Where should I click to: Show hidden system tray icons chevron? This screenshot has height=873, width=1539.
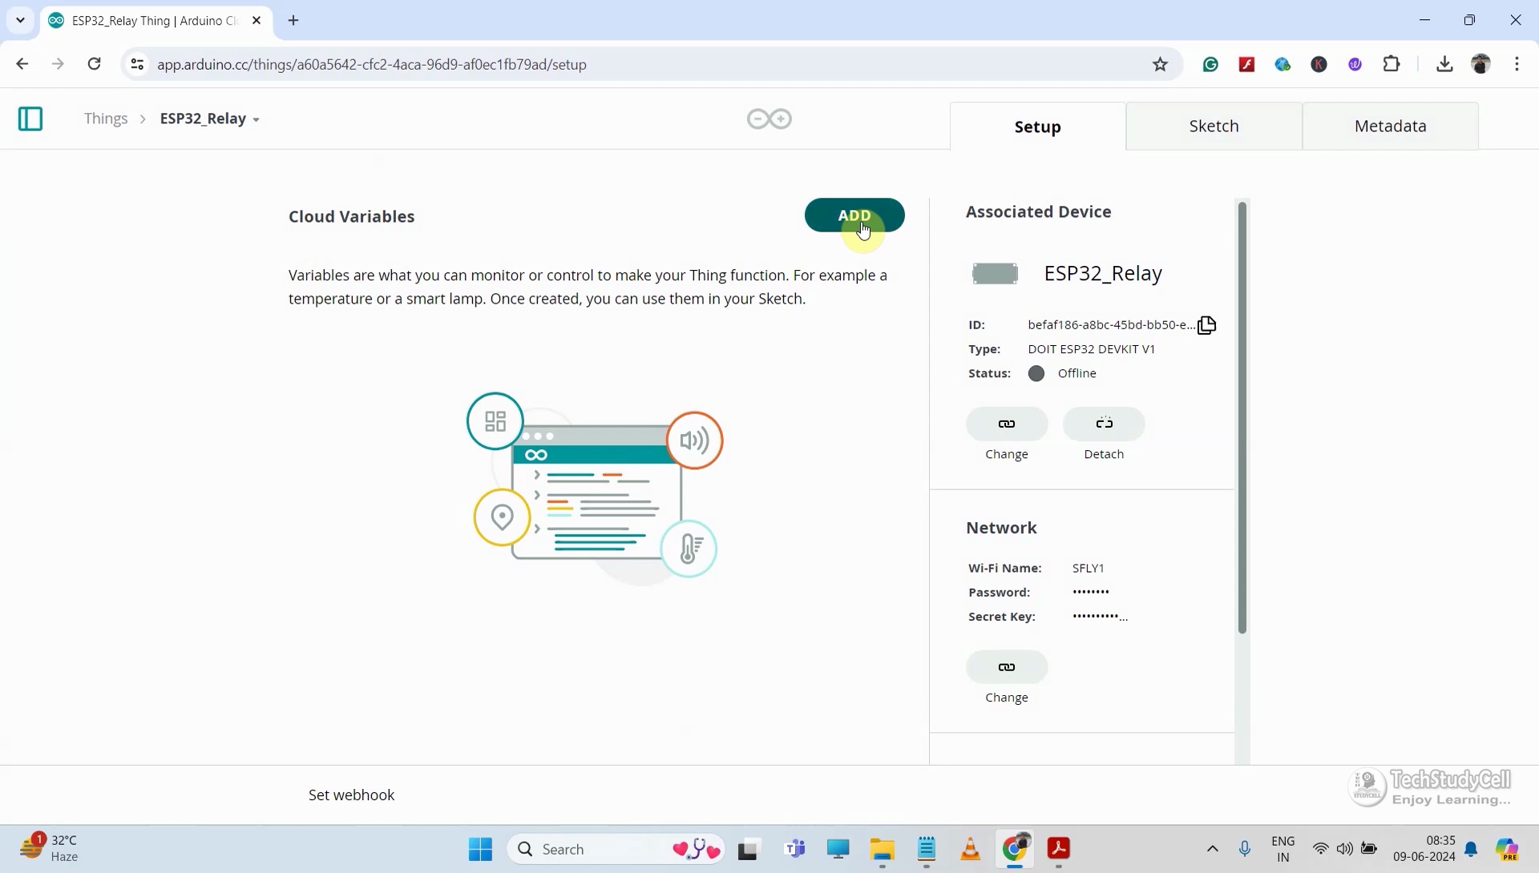[x=1212, y=849]
